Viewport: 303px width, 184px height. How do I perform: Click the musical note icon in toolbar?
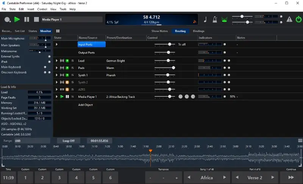click(x=205, y=19)
